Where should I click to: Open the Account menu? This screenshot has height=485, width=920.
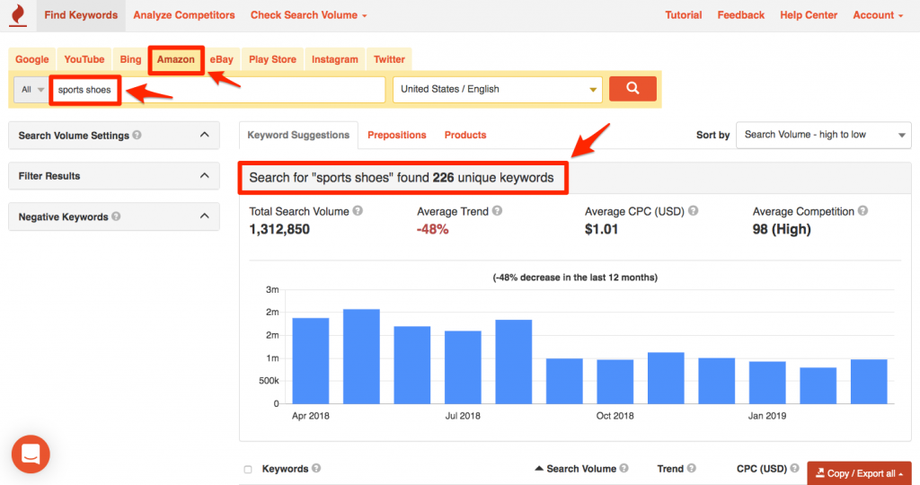878,15
